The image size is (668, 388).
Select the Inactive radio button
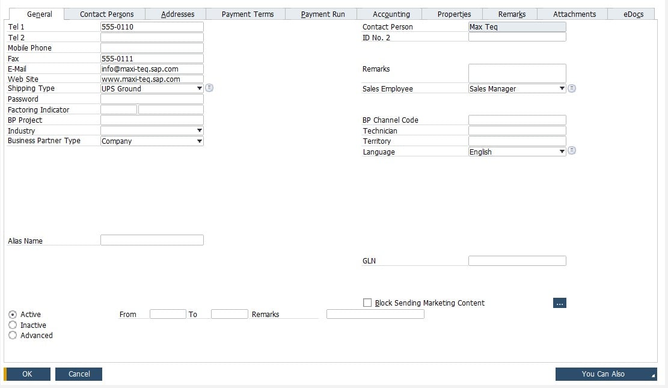coord(13,325)
